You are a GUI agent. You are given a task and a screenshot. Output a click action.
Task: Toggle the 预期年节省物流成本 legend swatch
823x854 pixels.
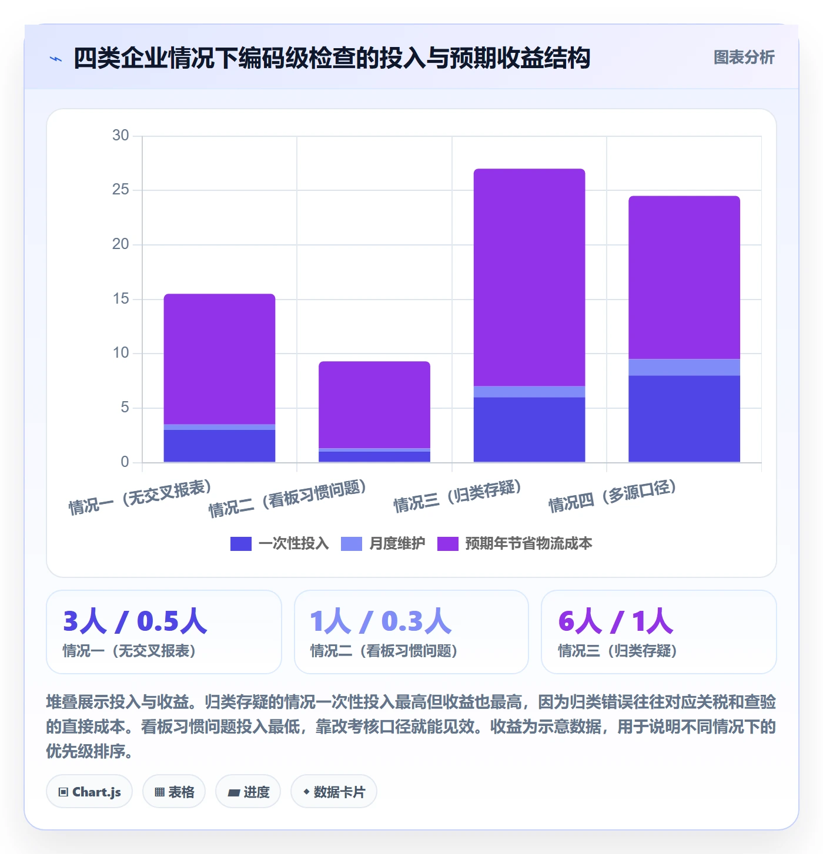coord(448,544)
